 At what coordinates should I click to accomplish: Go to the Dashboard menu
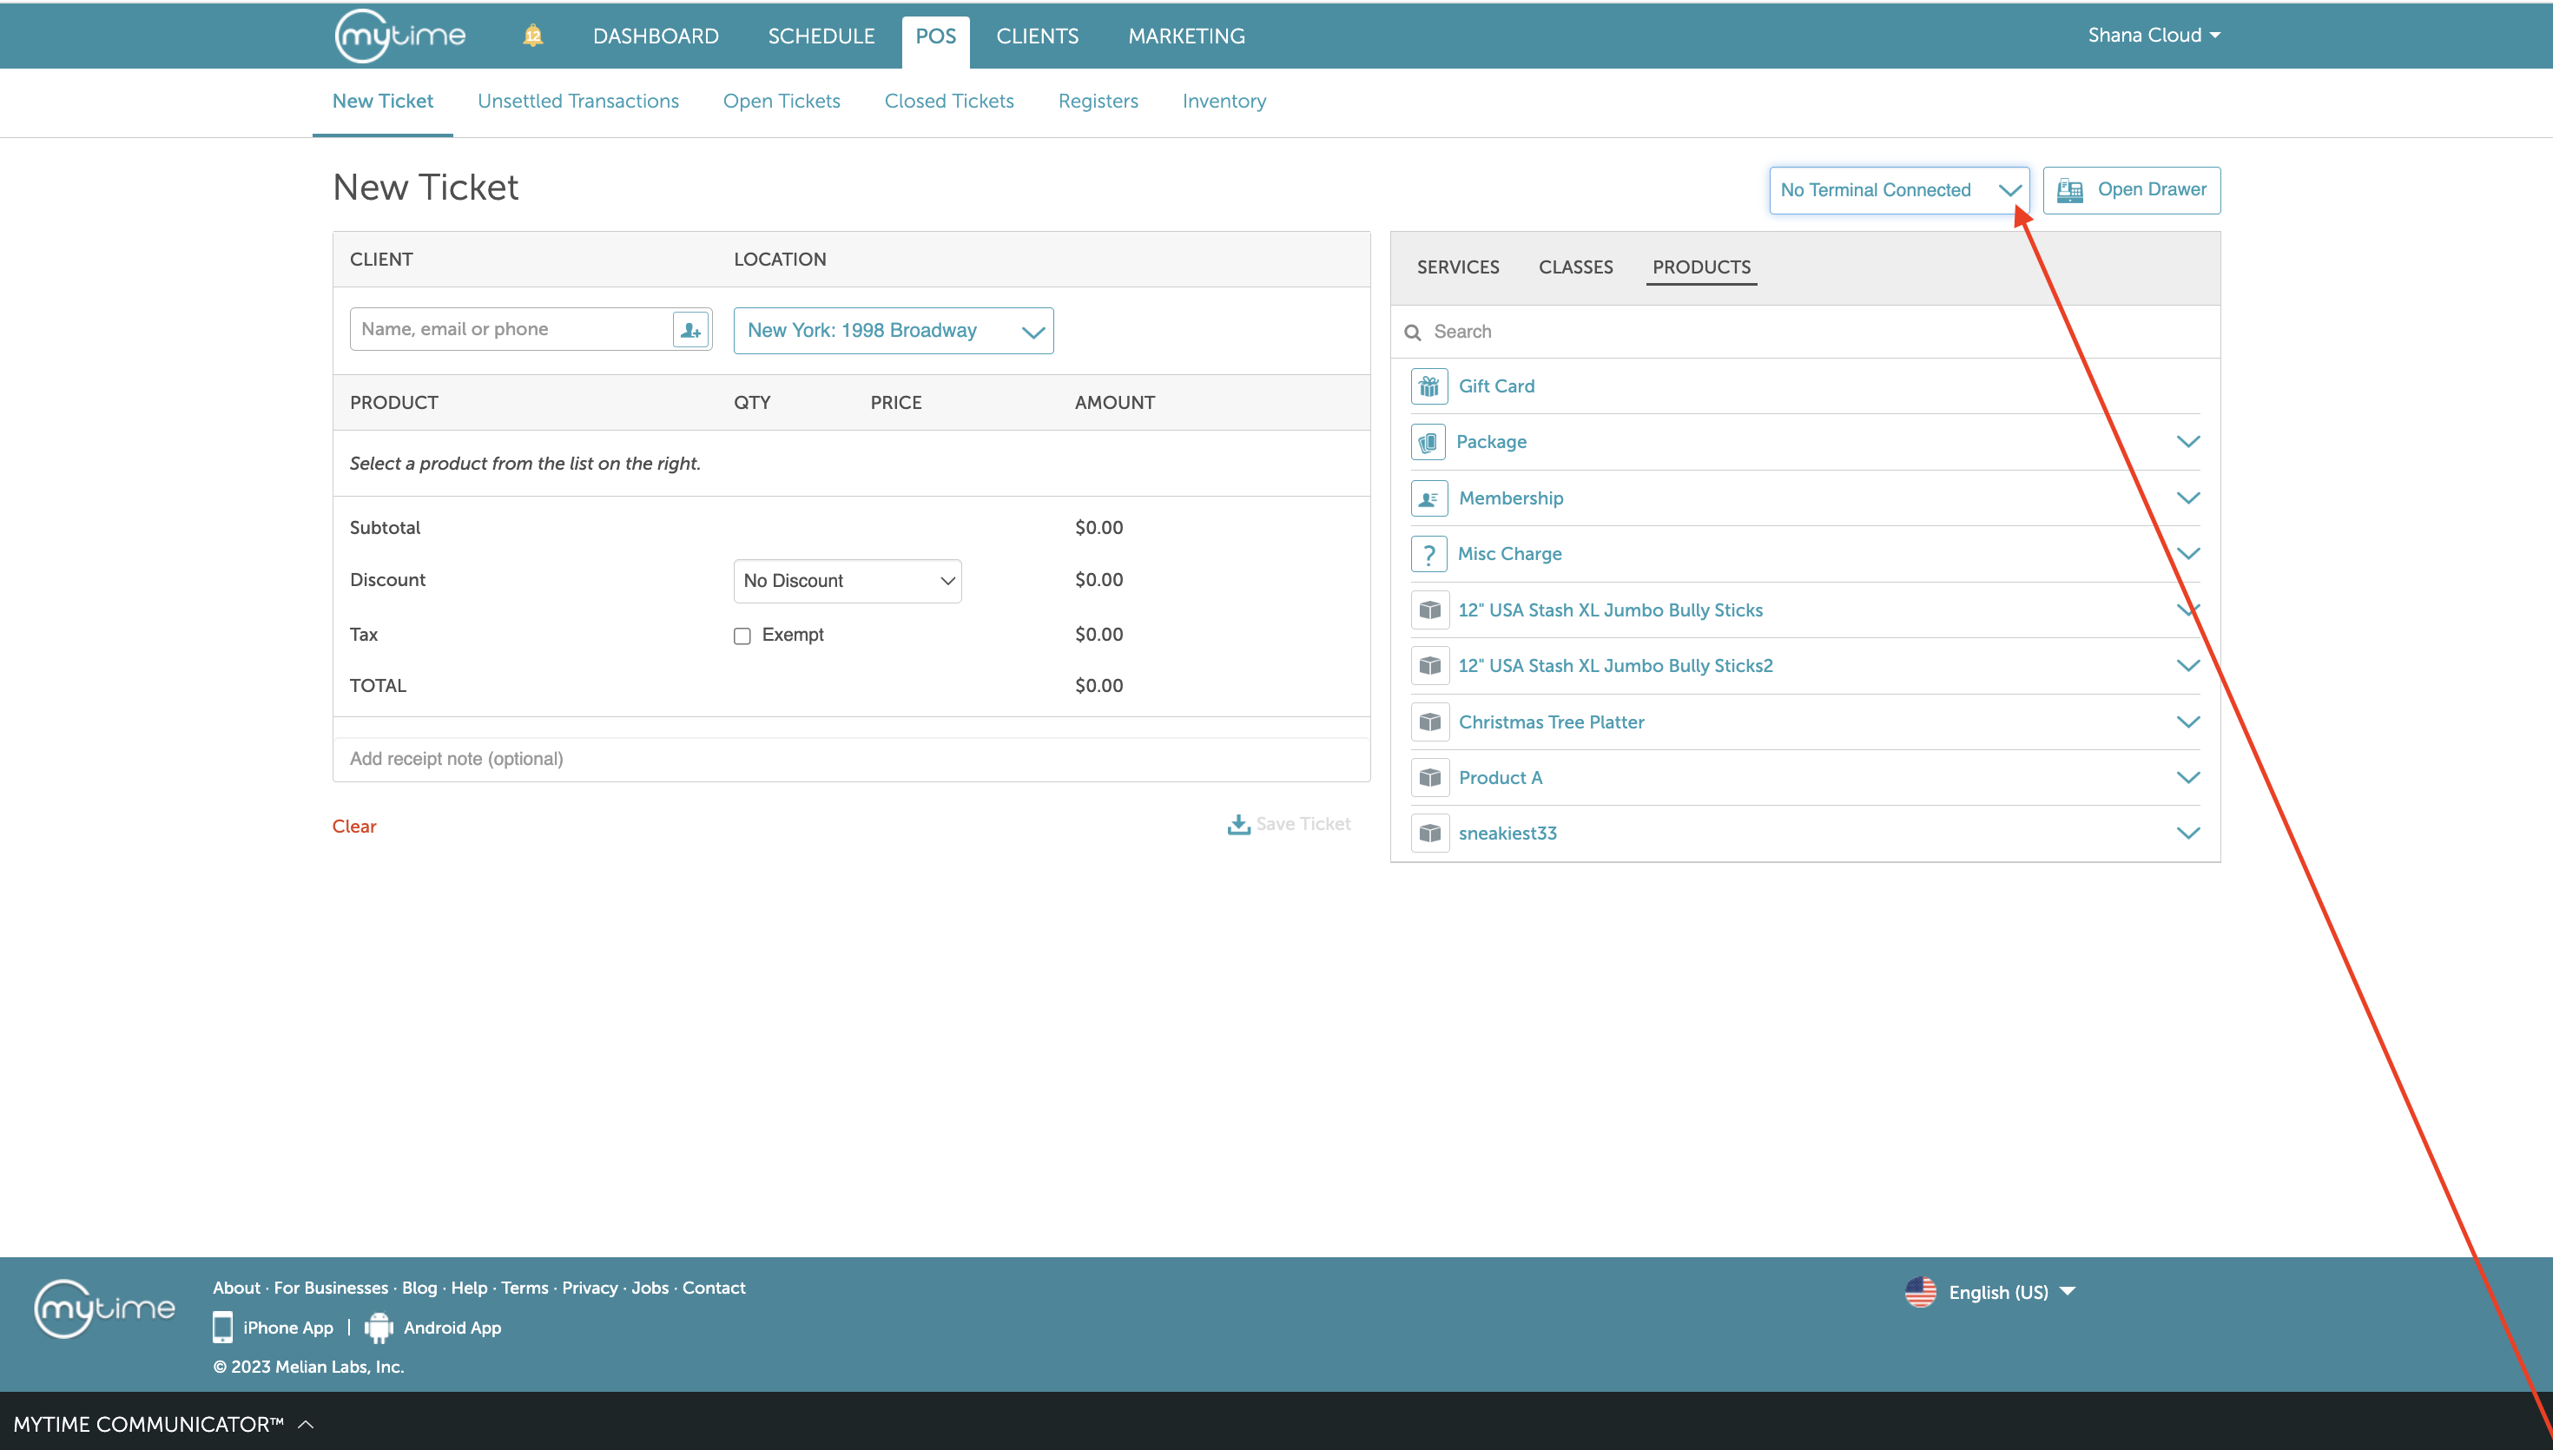tap(655, 36)
